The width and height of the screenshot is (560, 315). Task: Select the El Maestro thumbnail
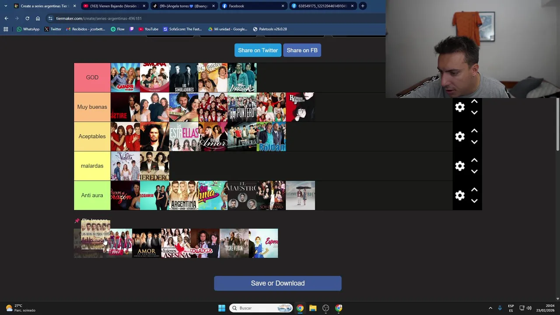click(242, 195)
